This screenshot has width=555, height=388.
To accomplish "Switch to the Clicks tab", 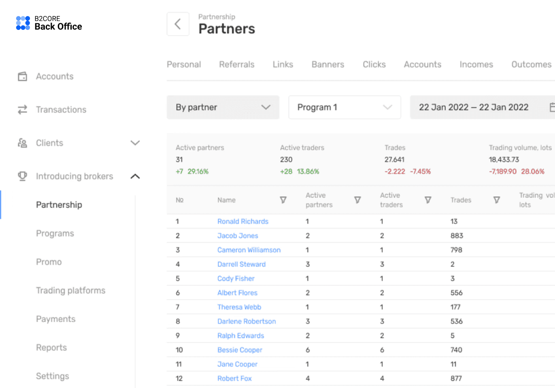I will tap(374, 64).
